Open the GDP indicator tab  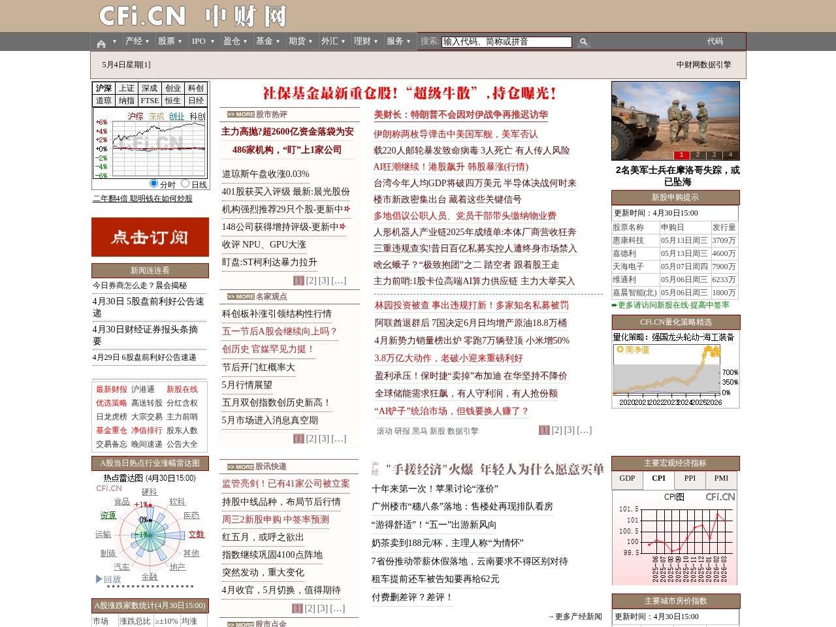pos(627,479)
